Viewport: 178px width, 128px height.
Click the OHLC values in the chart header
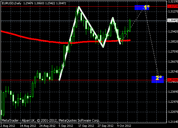point(45,3)
